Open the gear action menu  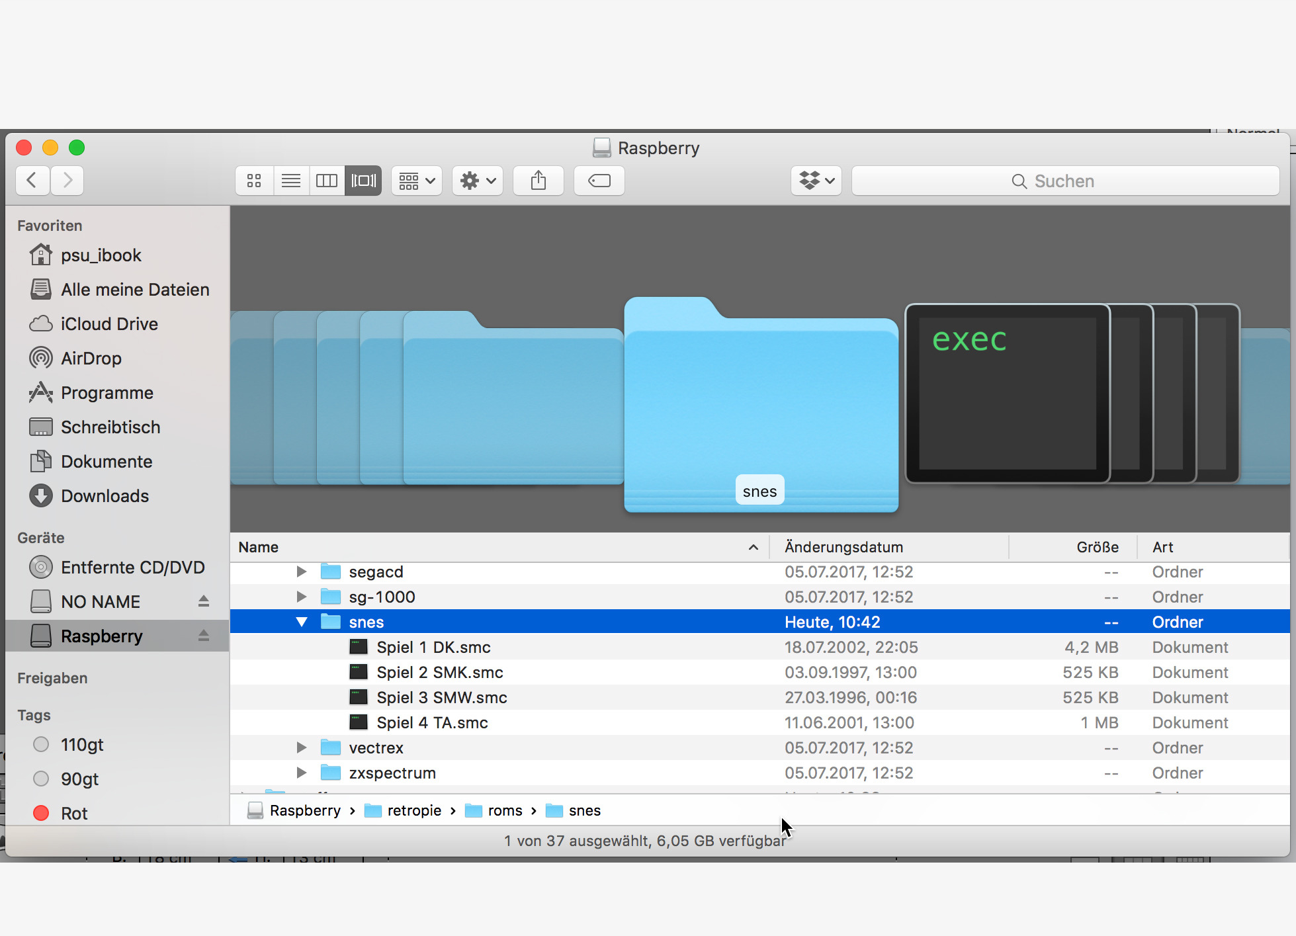(x=478, y=181)
